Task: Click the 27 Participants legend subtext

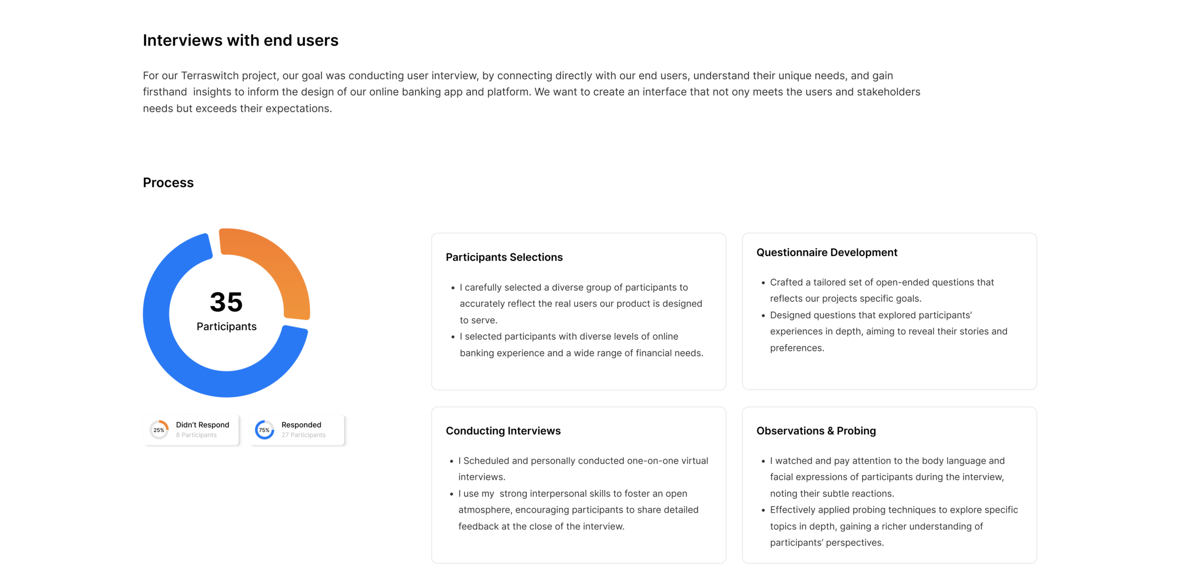Action: coord(303,435)
